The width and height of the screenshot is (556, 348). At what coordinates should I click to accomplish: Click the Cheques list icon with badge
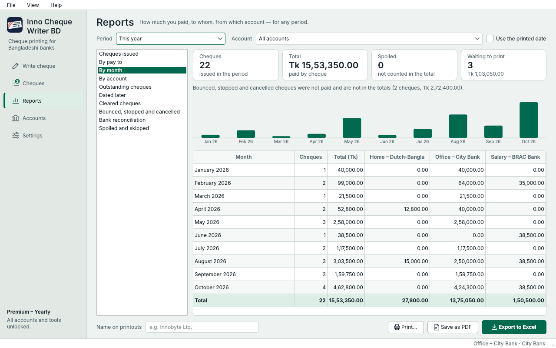coord(16,83)
